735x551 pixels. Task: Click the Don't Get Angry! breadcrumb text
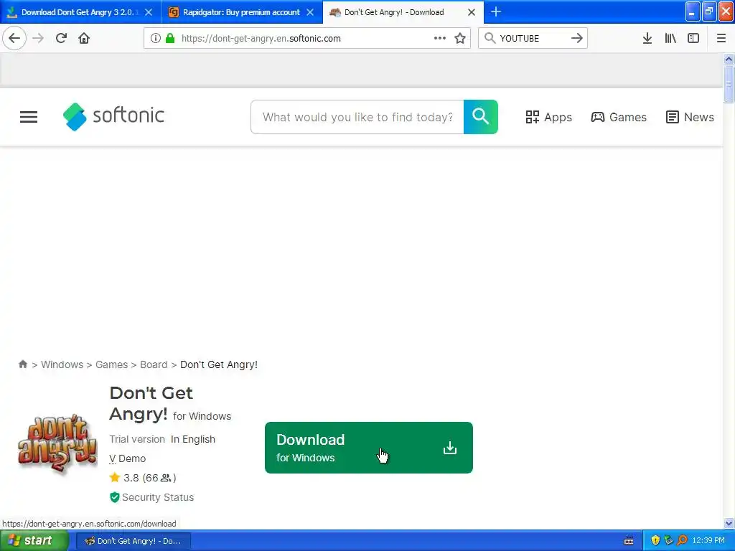pyautogui.click(x=219, y=364)
